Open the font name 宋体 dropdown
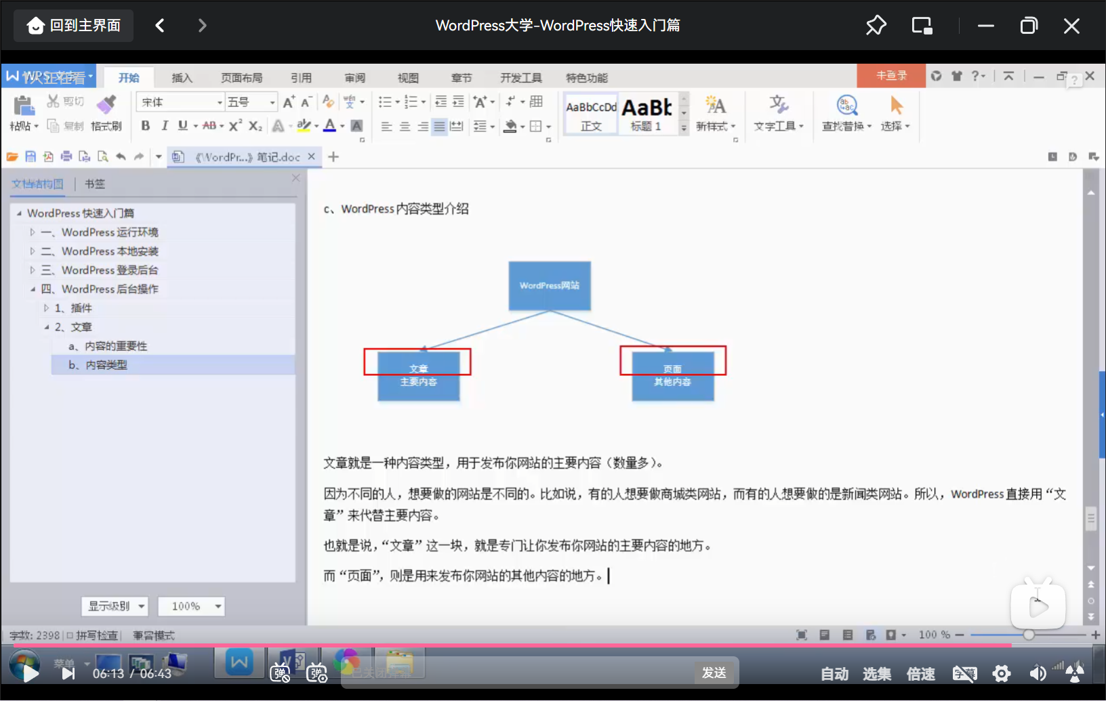The width and height of the screenshot is (1106, 701). tap(220, 103)
